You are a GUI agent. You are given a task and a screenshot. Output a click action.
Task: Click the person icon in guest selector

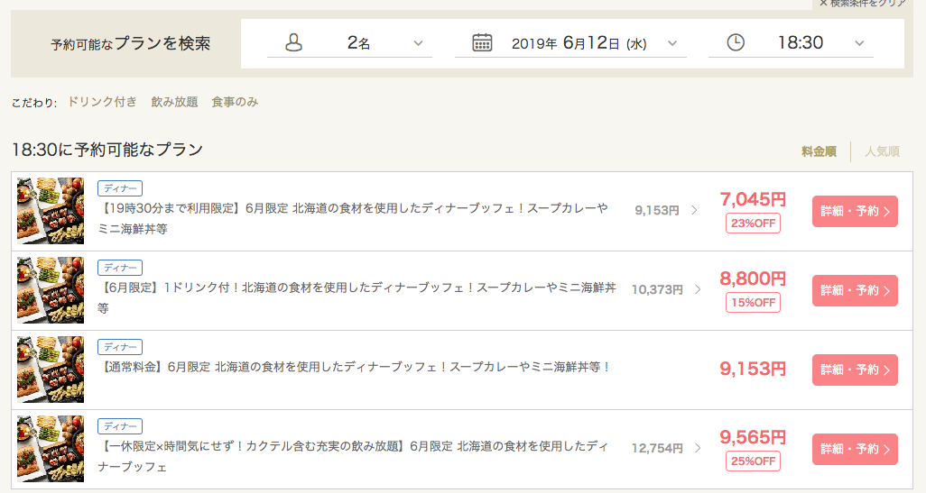pos(293,42)
